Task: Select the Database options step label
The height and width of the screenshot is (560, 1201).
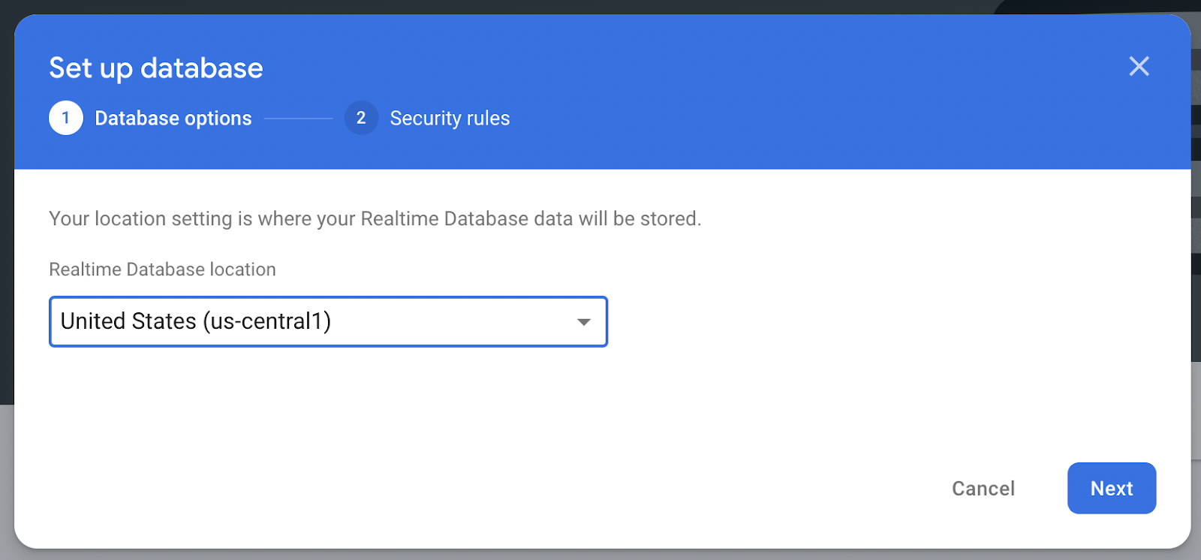Action: pyautogui.click(x=173, y=119)
